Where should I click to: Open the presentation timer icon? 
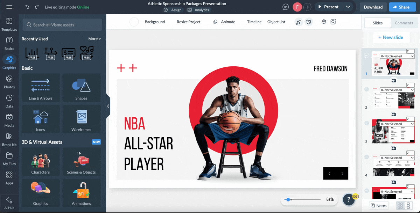(309, 22)
